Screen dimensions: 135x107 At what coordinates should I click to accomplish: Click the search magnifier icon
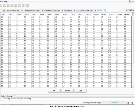click(130, 1)
